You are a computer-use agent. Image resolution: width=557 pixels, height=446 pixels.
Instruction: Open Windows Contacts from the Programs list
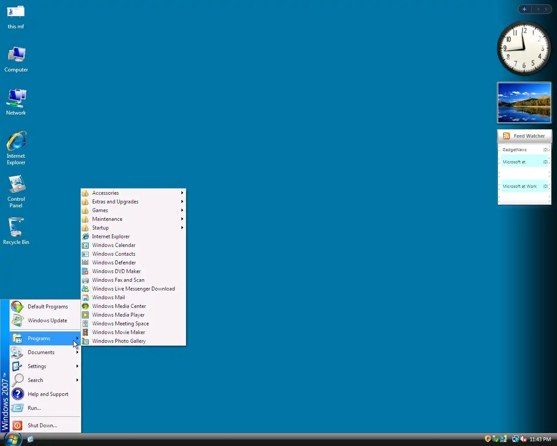click(133, 254)
